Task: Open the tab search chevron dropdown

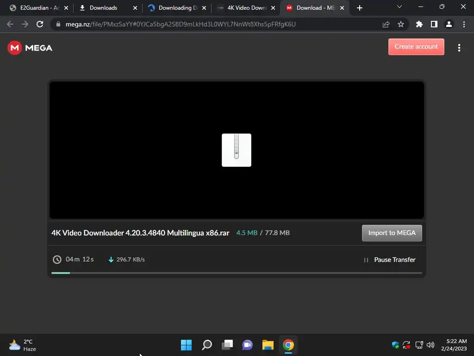Action: click(399, 6)
